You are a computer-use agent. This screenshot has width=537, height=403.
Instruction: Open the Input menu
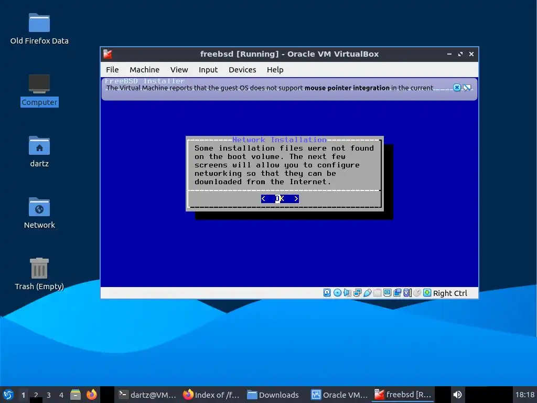(x=208, y=70)
